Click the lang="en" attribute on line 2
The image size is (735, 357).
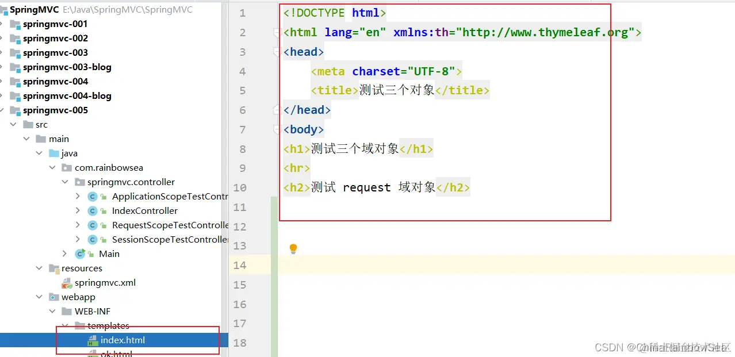[x=355, y=33]
